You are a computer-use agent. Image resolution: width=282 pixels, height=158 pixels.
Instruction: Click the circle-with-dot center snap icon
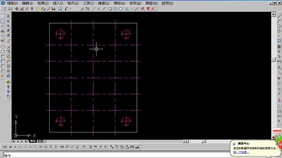(x=110, y=9)
